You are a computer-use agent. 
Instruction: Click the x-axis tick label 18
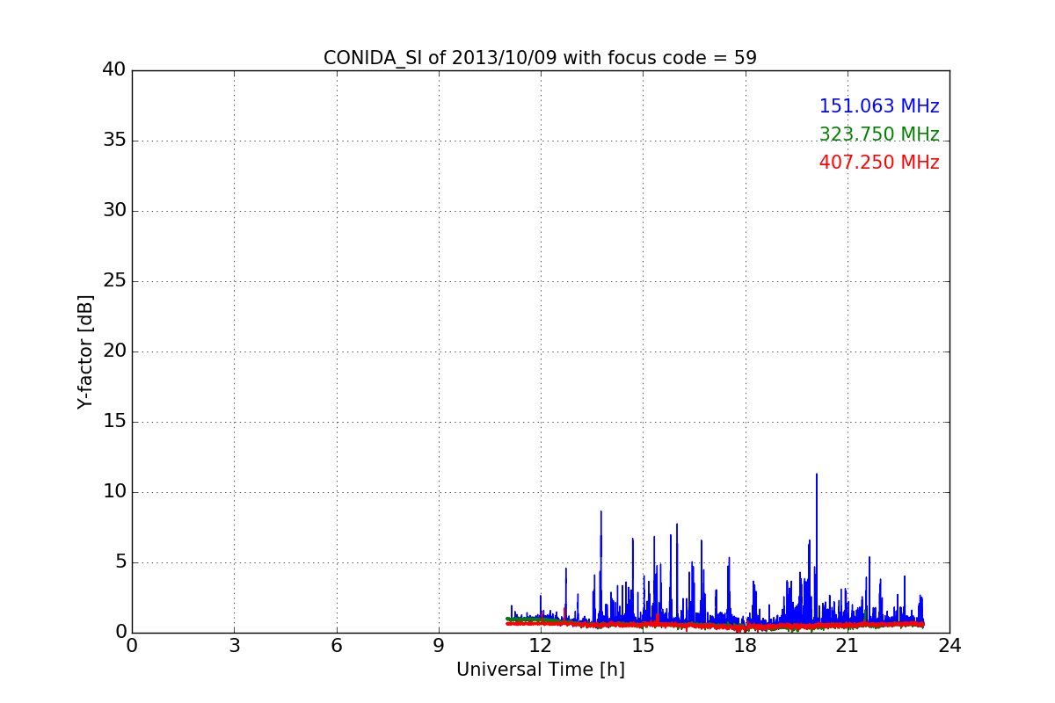pyautogui.click(x=746, y=646)
